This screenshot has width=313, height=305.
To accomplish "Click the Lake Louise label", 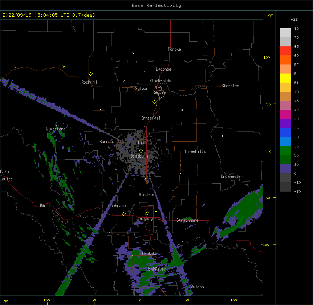I will point(7,175).
